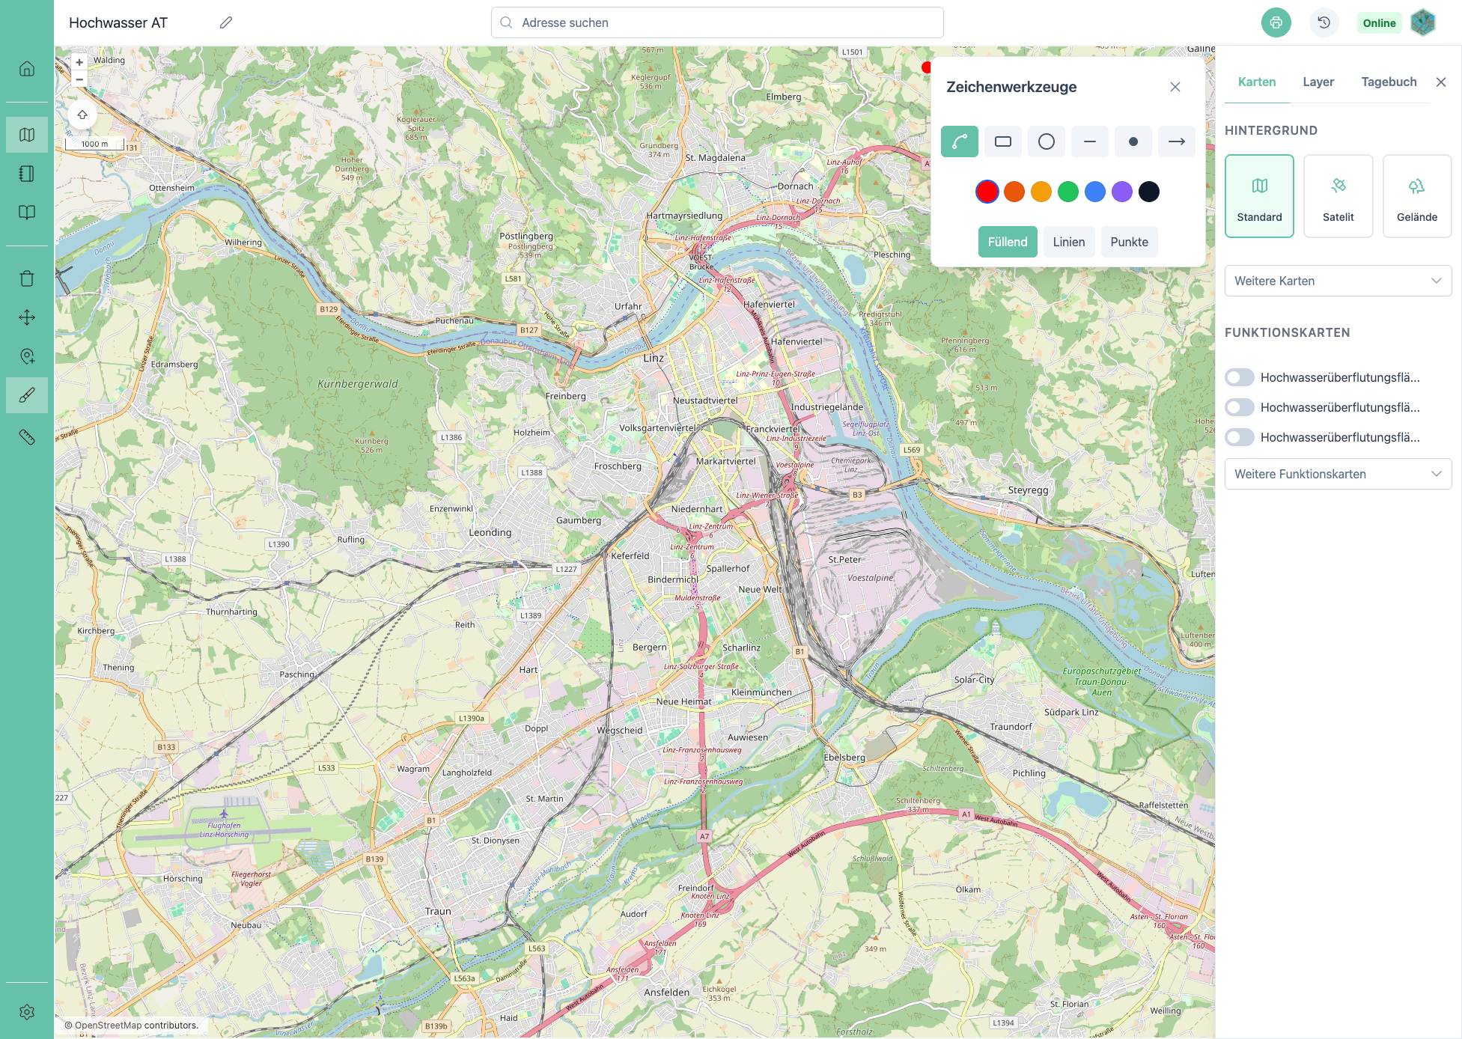Click the Linien button

point(1068,242)
